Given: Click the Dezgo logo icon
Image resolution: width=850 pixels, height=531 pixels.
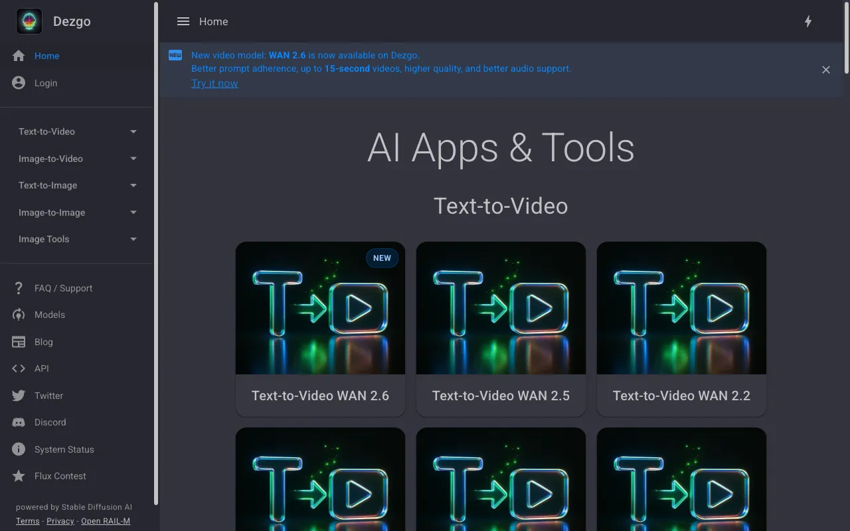Looking at the screenshot, I should (29, 21).
